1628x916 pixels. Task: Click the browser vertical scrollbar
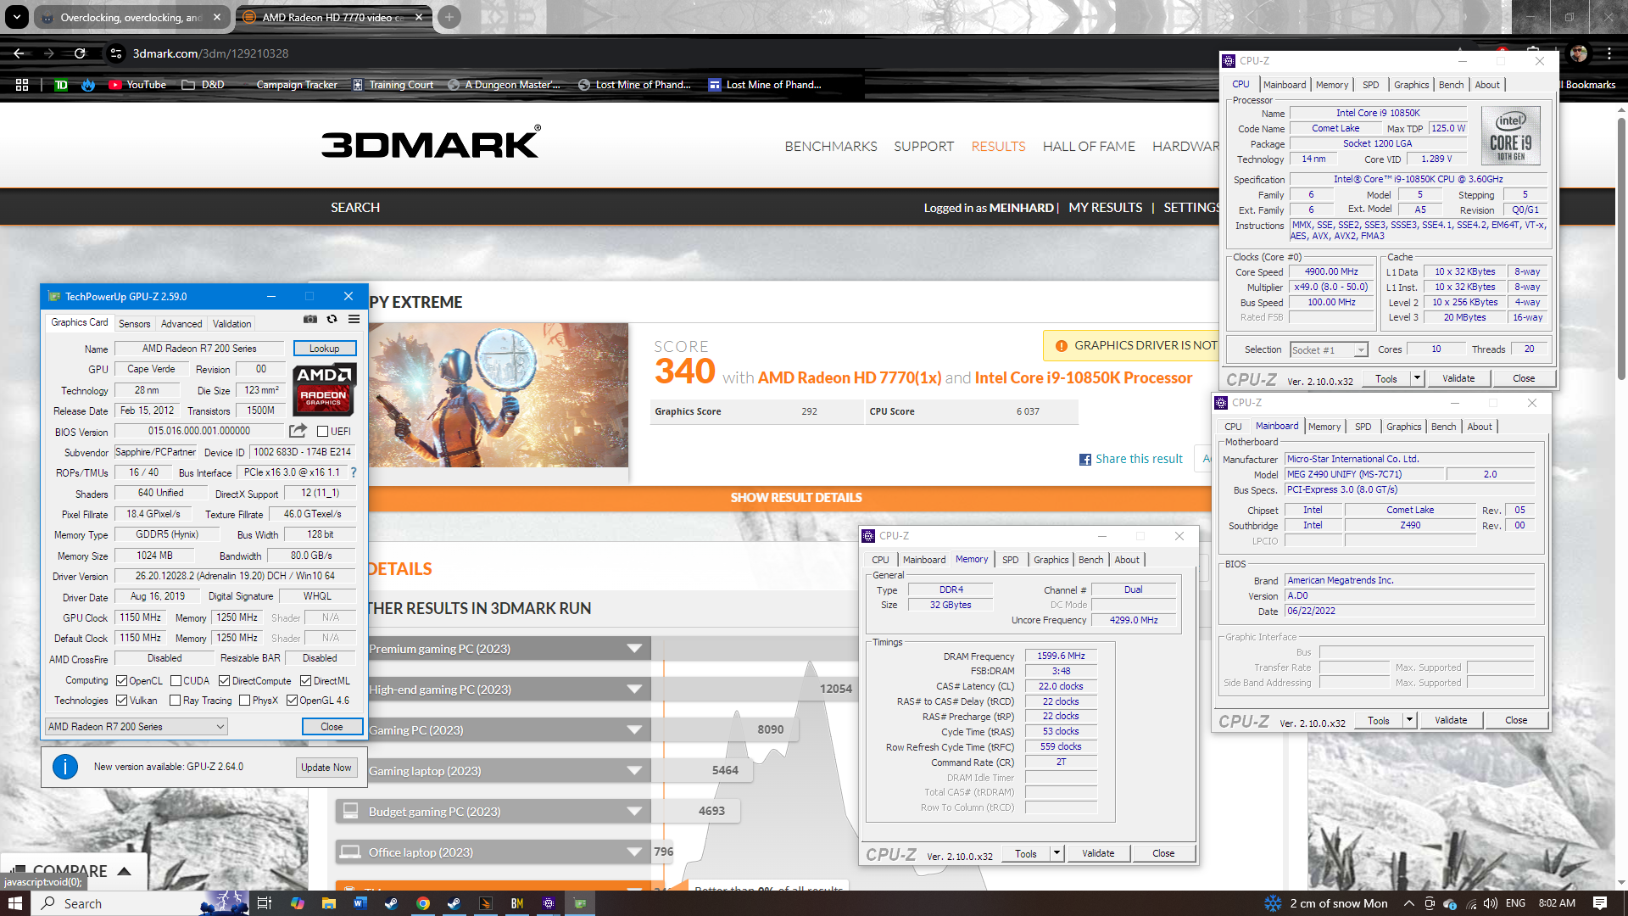1620,250
